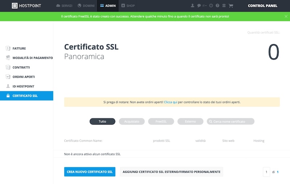This screenshot has width=290, height=184.
Task: Click the Control Panel heading
Action: click(262, 6)
